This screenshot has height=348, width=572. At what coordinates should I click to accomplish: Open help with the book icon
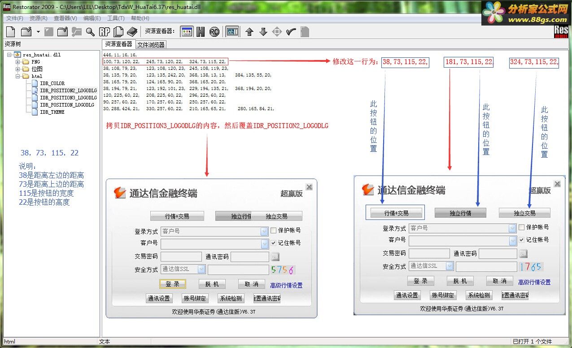[x=132, y=32]
